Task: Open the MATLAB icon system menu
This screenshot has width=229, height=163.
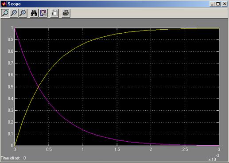Action: point(4,4)
